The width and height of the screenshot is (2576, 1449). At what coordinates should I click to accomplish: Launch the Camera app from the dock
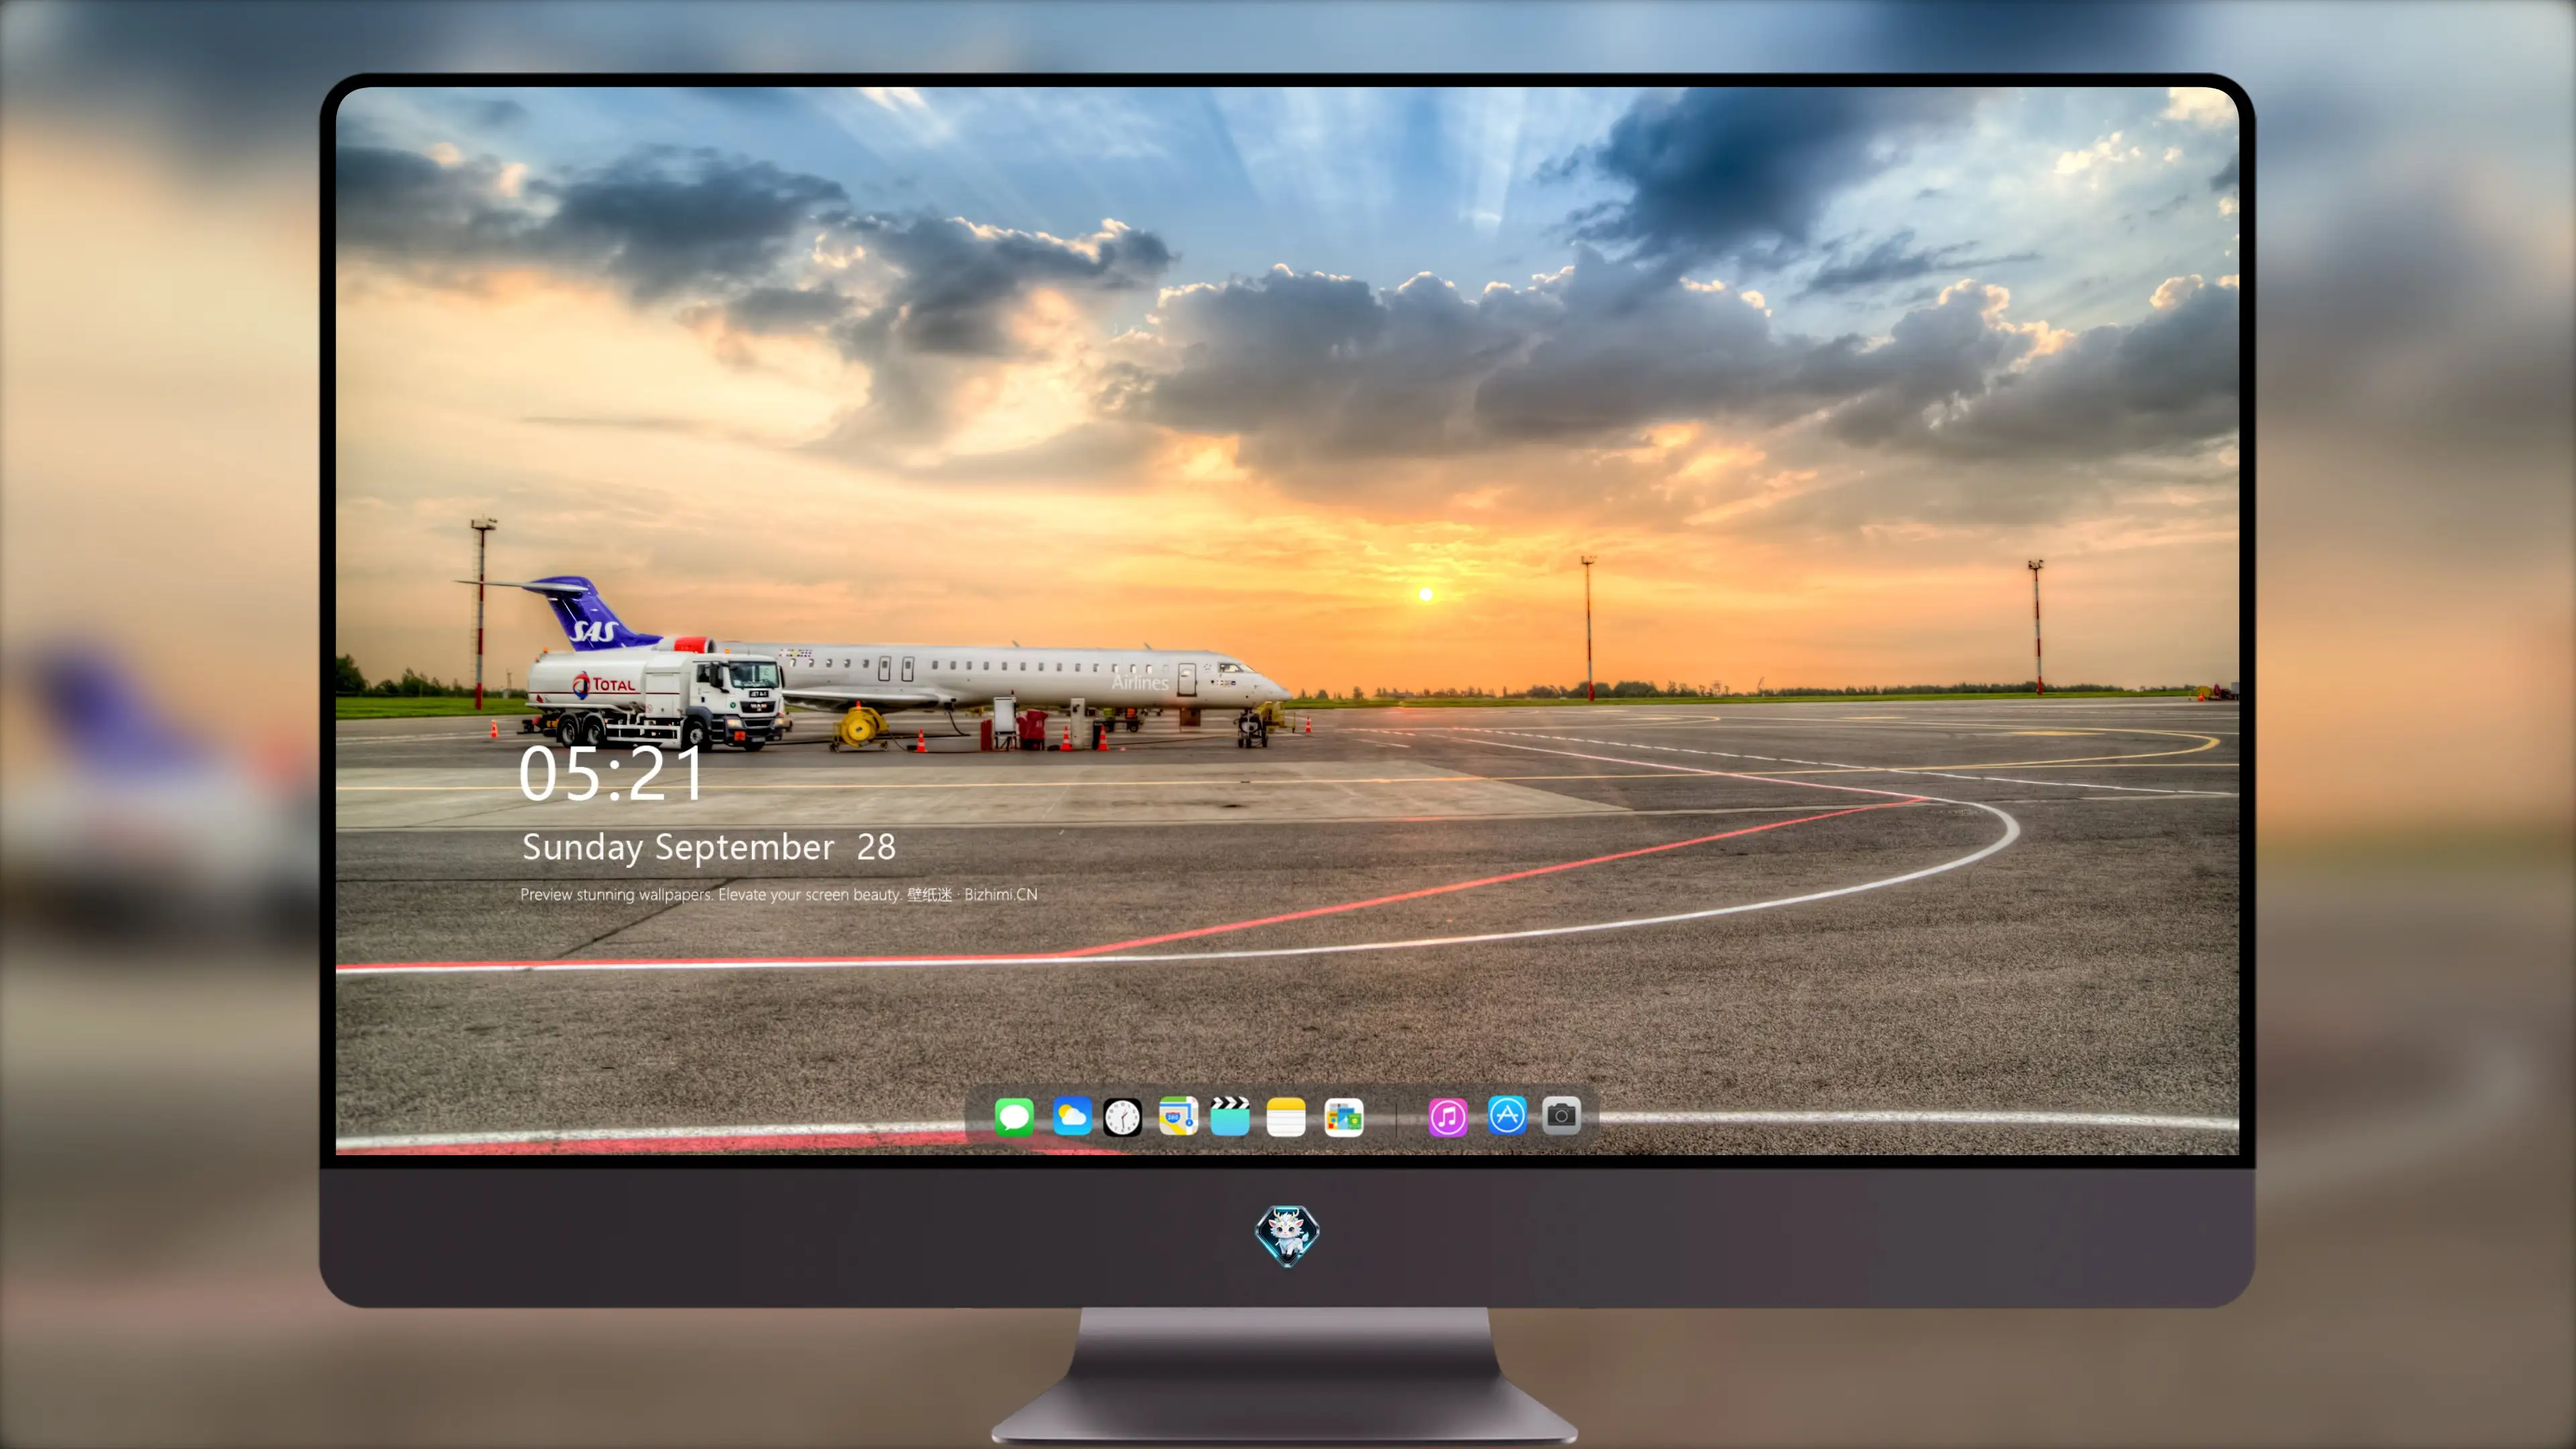1561,1115
